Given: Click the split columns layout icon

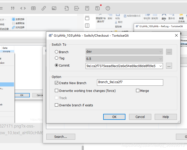Looking at the screenshot, I should 87,26.
